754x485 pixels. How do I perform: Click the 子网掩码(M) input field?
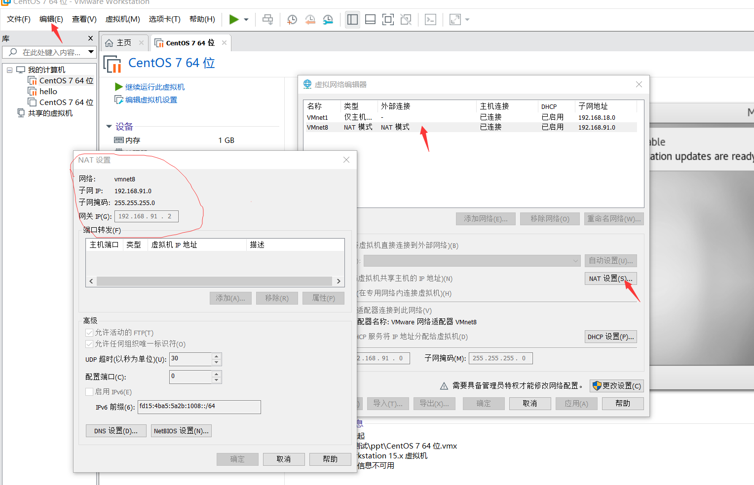pyautogui.click(x=500, y=358)
